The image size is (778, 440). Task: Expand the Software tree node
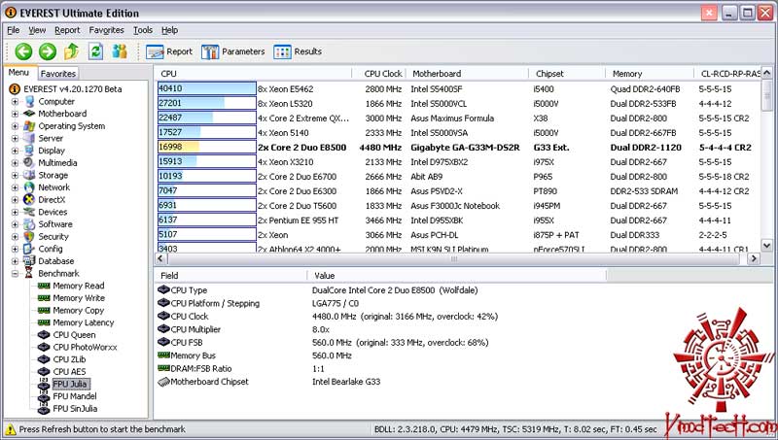coord(15,224)
